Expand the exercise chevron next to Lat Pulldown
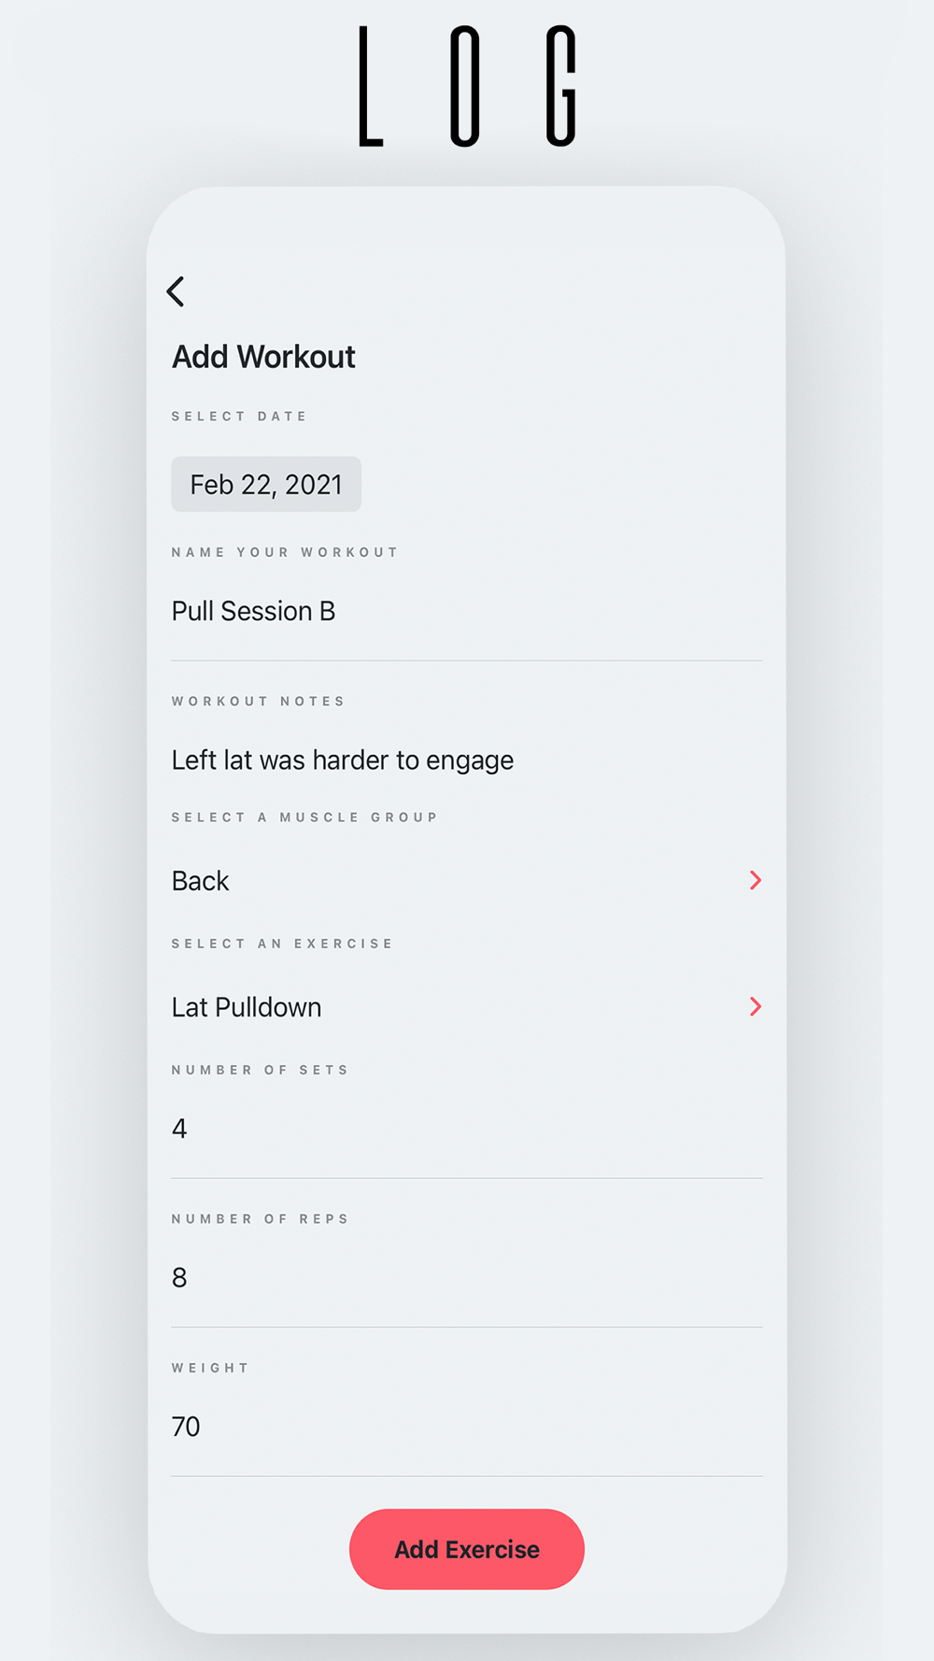This screenshot has width=934, height=1661. click(x=756, y=1006)
